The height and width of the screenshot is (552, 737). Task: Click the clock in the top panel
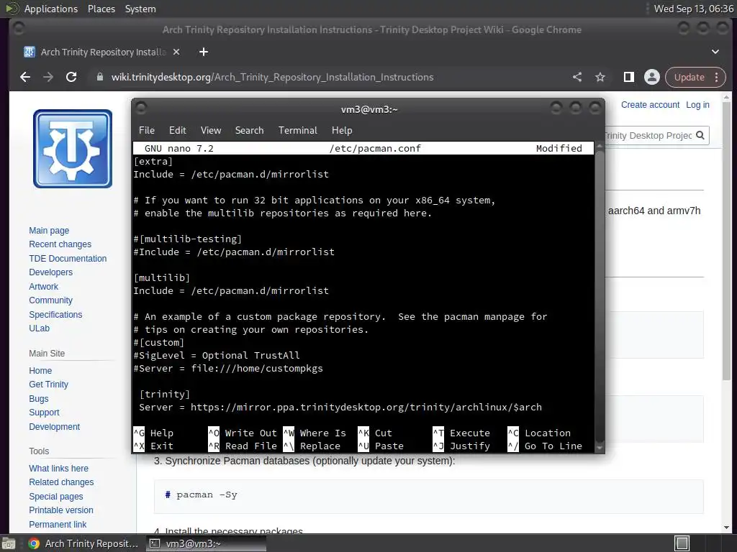[694, 9]
